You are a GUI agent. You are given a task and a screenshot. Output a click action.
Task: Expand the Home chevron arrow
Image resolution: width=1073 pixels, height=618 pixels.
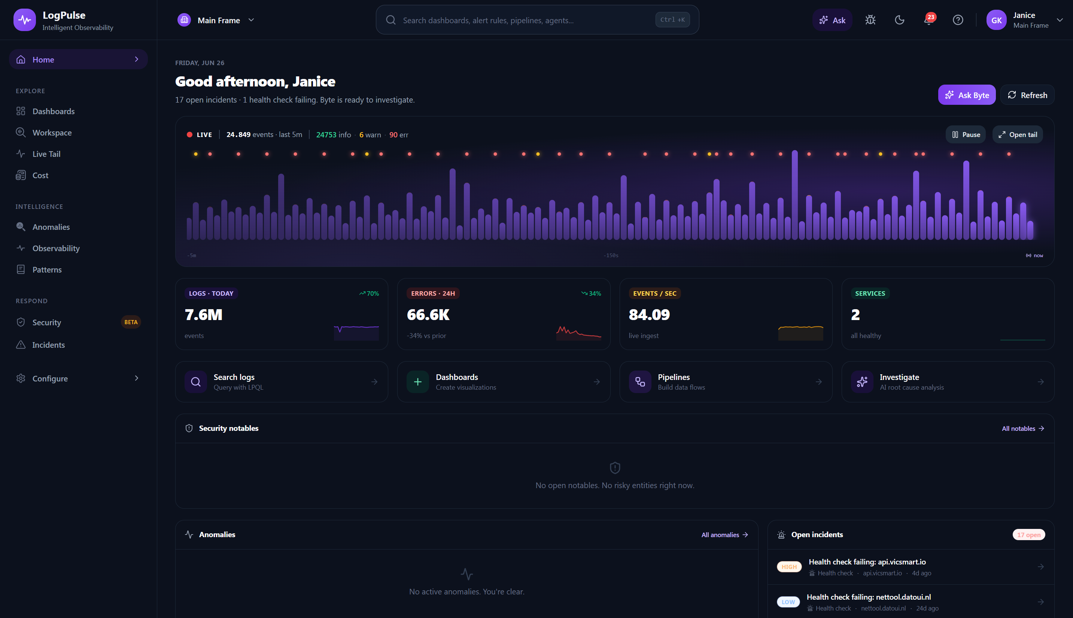pos(136,60)
